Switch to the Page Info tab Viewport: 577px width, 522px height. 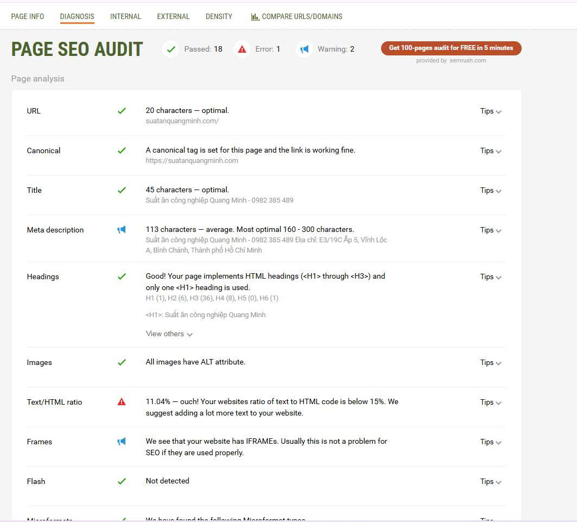[28, 16]
